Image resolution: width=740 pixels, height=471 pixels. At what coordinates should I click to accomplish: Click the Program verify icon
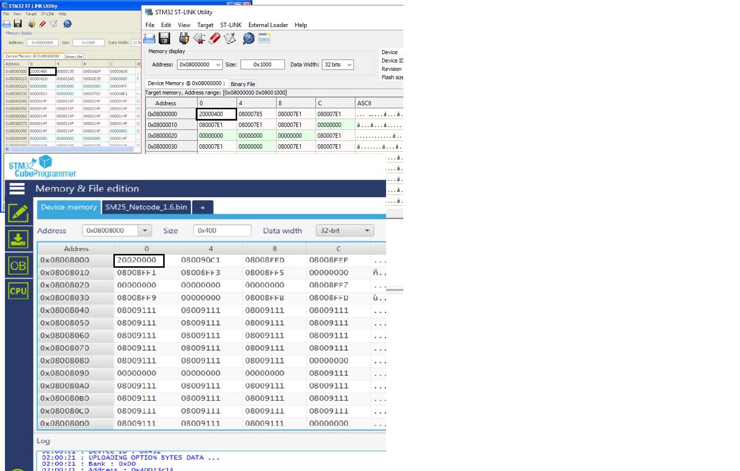[x=230, y=38]
